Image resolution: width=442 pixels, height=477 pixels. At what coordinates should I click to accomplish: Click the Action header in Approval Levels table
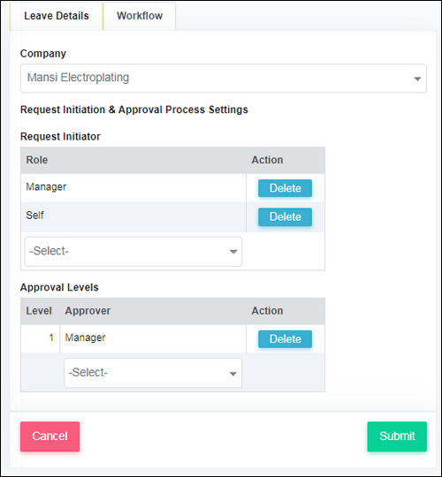267,311
